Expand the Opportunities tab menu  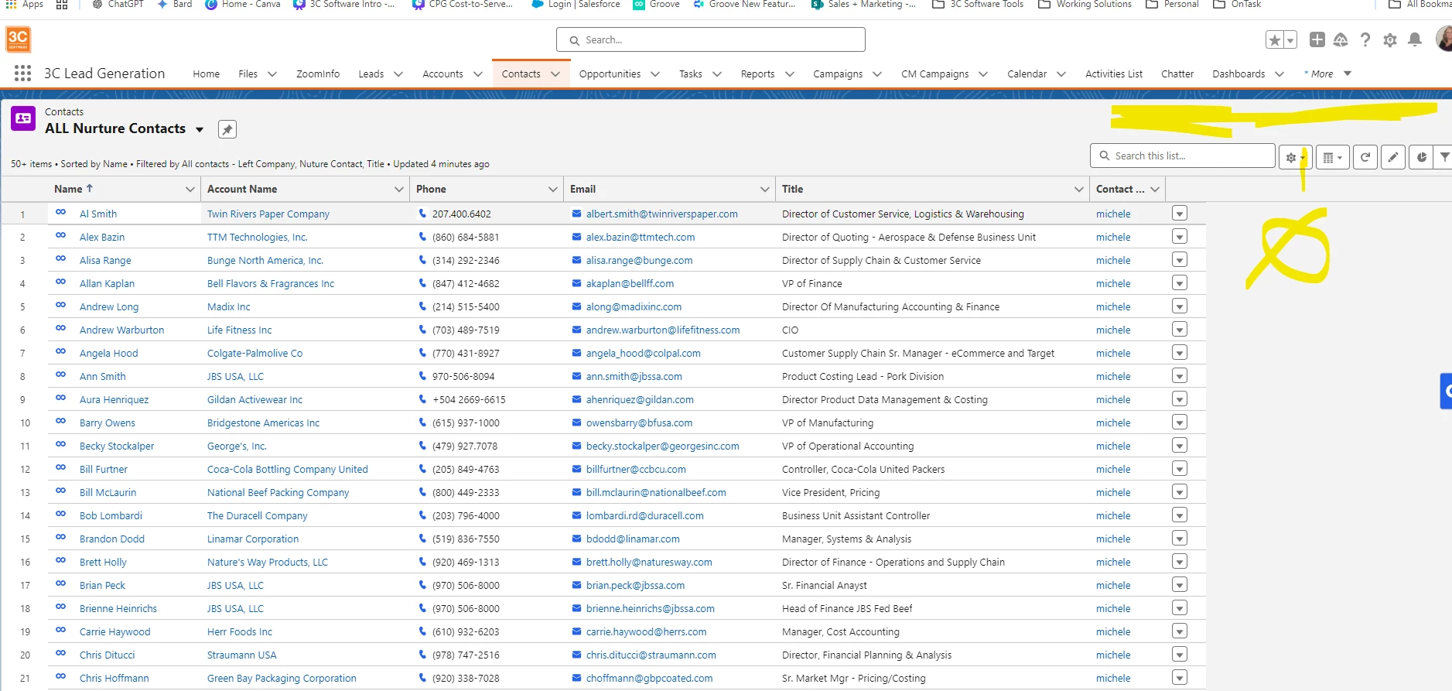click(655, 74)
